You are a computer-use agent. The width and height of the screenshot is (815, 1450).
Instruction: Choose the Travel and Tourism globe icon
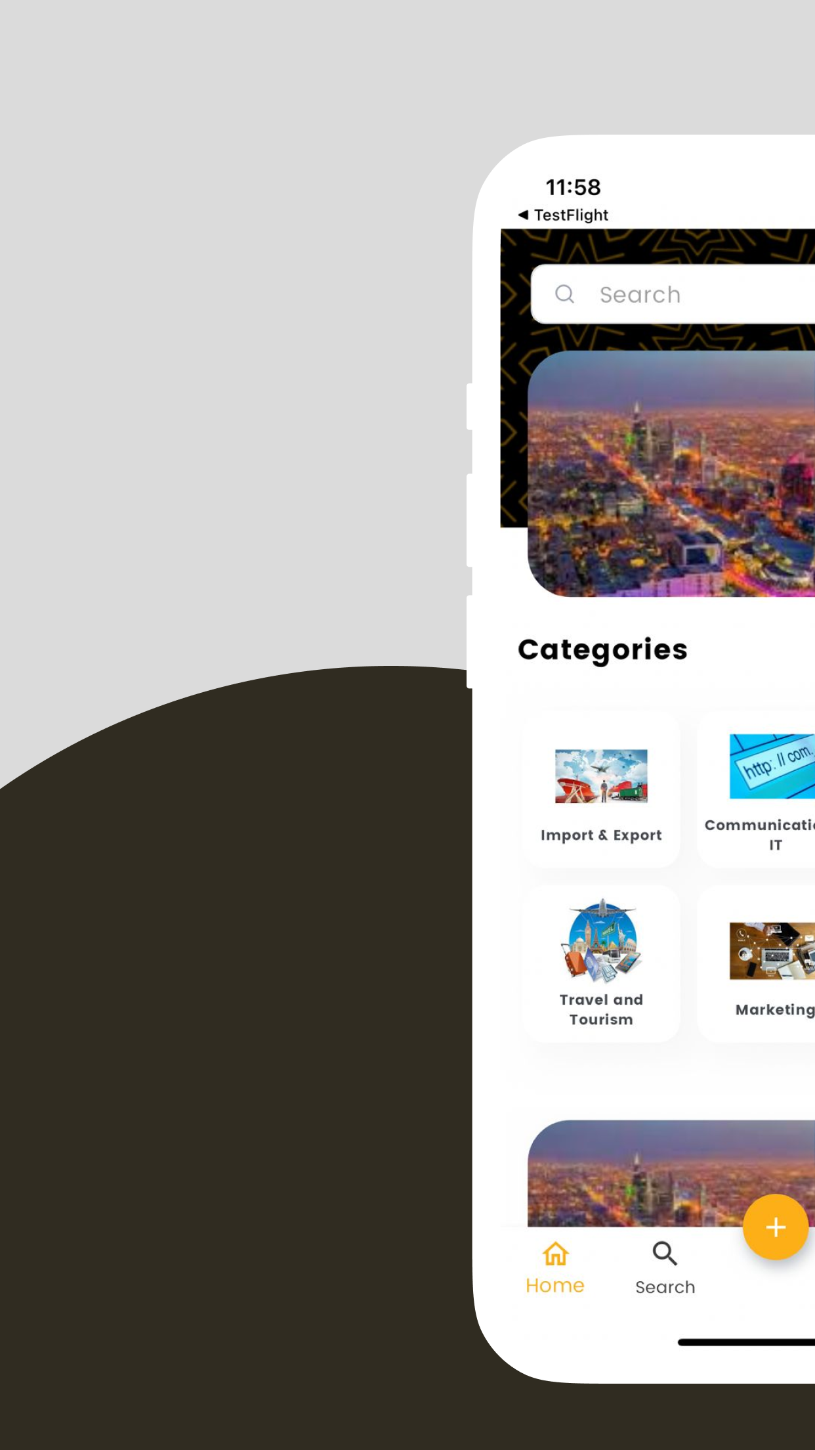(x=601, y=940)
